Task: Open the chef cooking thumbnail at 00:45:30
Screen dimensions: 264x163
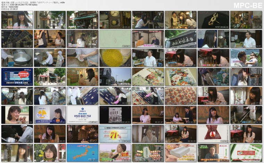Action: pyautogui.click(x=17, y=134)
